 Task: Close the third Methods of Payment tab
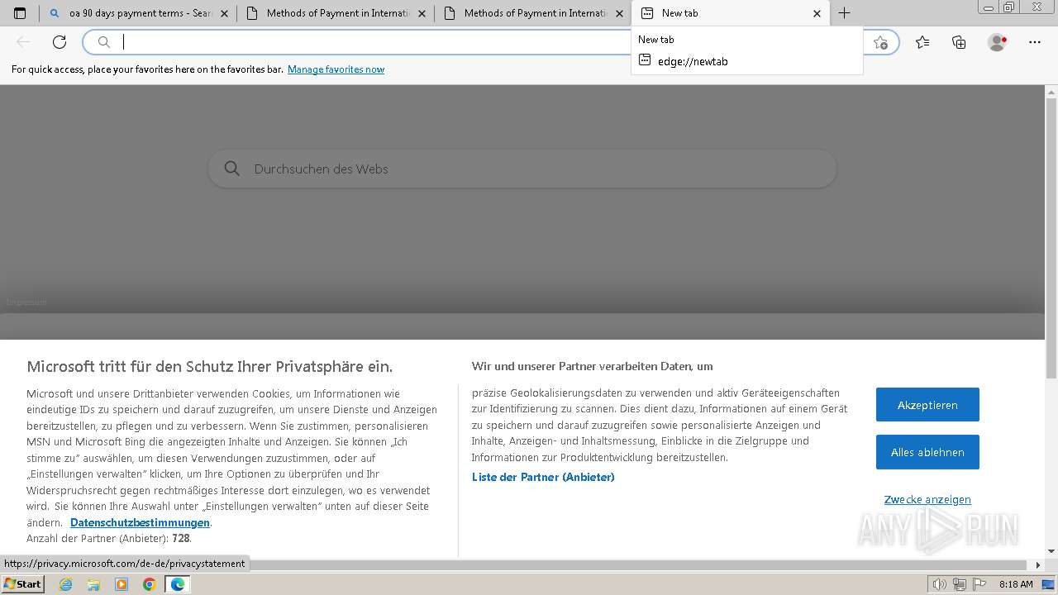(619, 13)
